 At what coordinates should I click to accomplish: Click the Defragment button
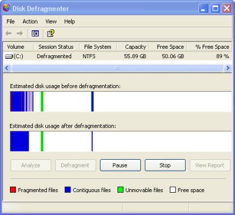click(76, 165)
